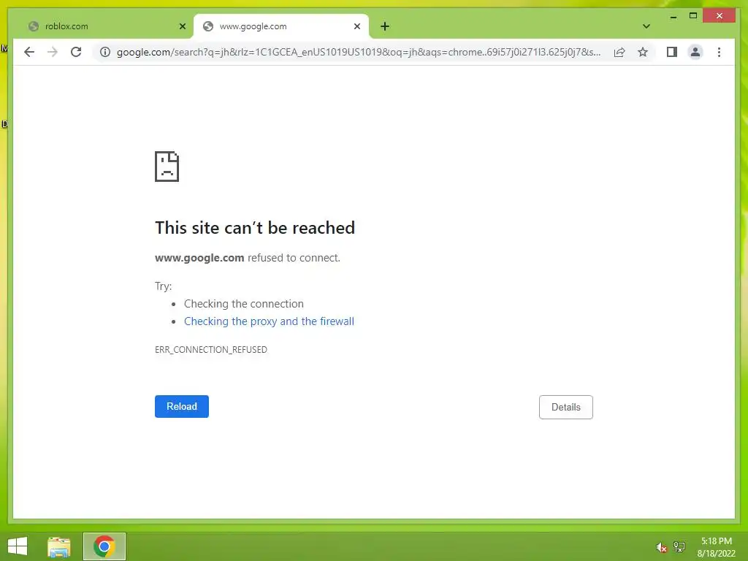Switch to the roblox.com tab
The image size is (748, 561).
[106, 26]
